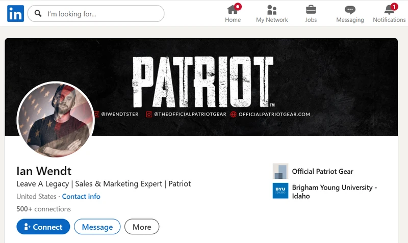408x243 pixels.
Task: Click the Message button
Action: (97, 227)
